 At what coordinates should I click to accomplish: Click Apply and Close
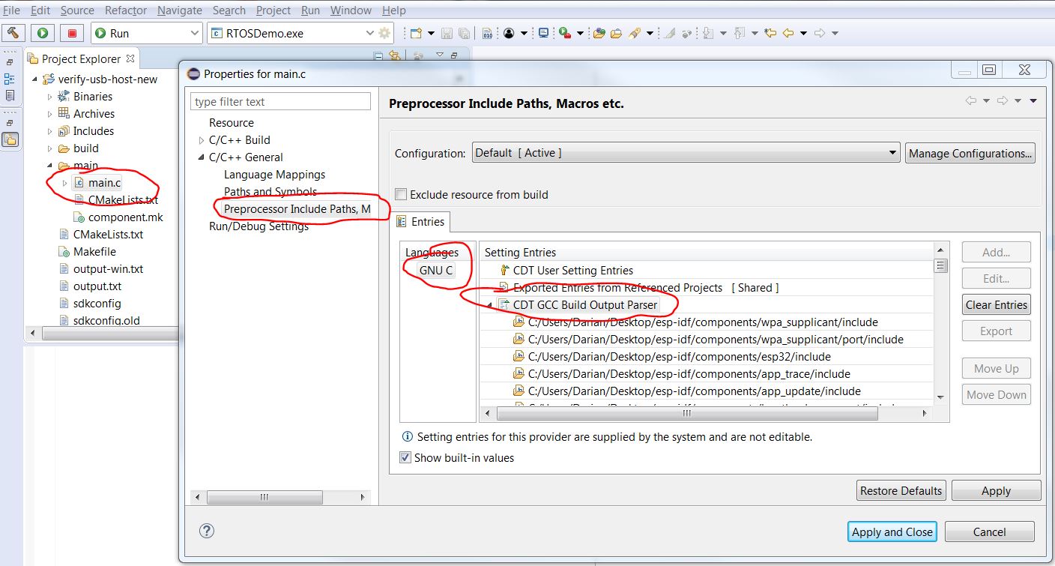pos(892,532)
